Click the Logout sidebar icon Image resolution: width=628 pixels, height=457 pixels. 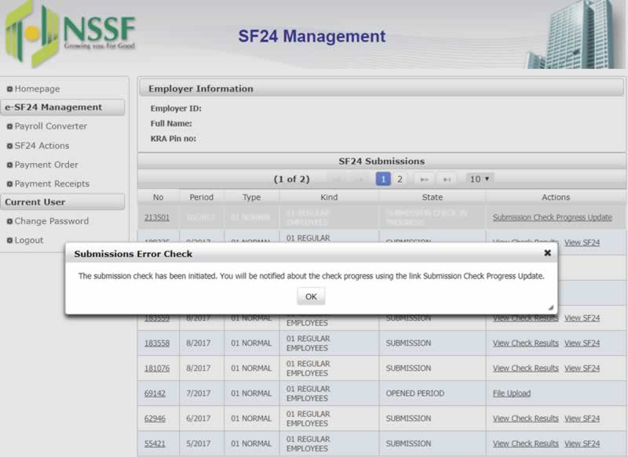pos(9,240)
